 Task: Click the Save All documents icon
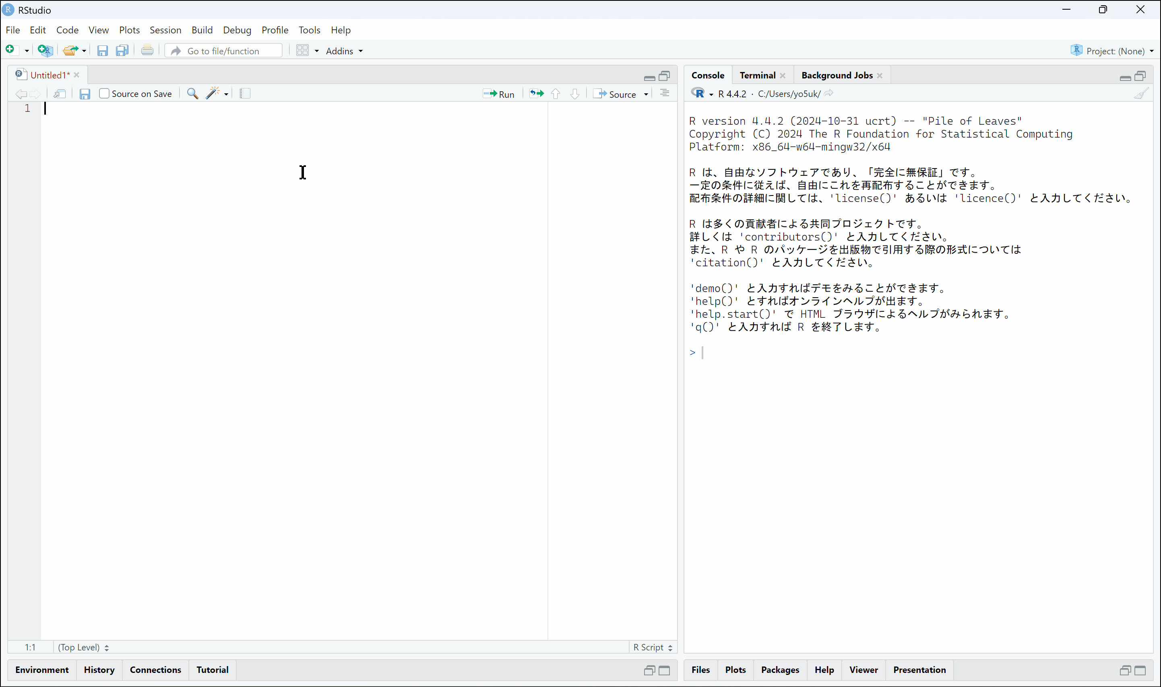[122, 50]
